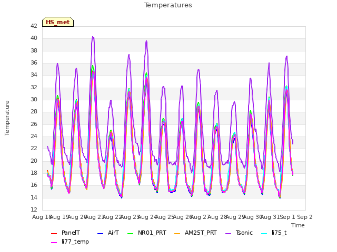Screen dimensions: 337x252
Task: Toggle the PanelT legend label
Action: coord(71,233)
